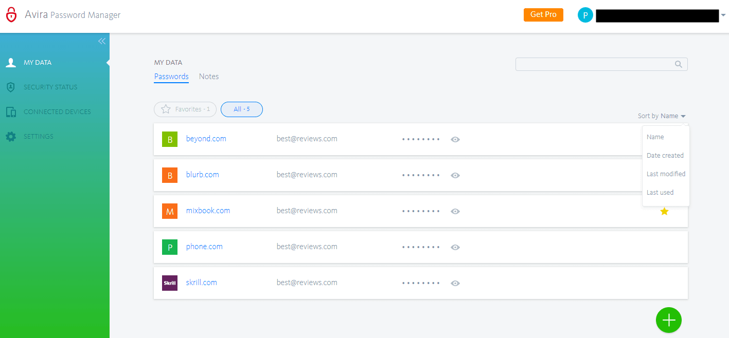Switch to the Notes tab
The image size is (729, 338).
[x=208, y=76]
